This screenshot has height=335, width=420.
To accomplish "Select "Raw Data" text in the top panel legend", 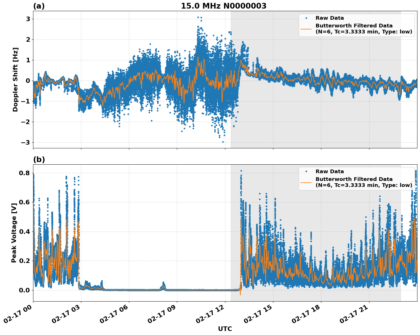I will (x=330, y=18).
